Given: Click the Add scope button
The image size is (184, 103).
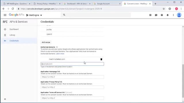Looking at the screenshot, I should (46, 42).
